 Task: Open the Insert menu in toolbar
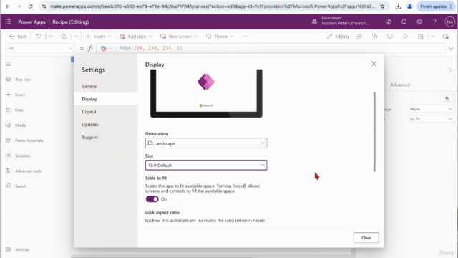[99, 37]
